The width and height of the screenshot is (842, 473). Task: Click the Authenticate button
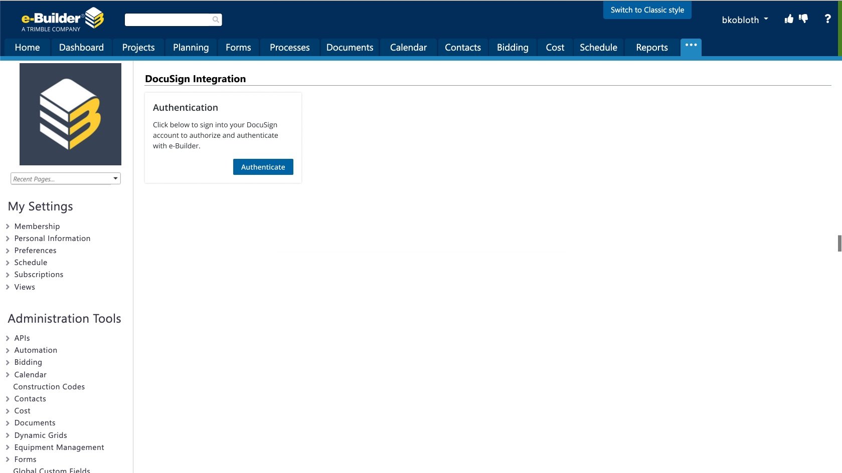click(263, 167)
